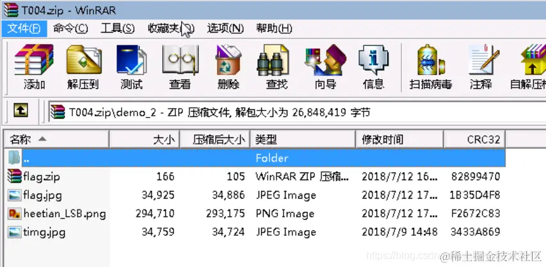
Task: Click CRC32 value F2672C83
Action: tap(476, 213)
